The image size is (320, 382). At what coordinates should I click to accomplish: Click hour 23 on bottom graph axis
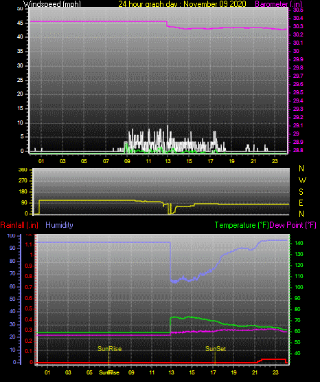[275, 372]
